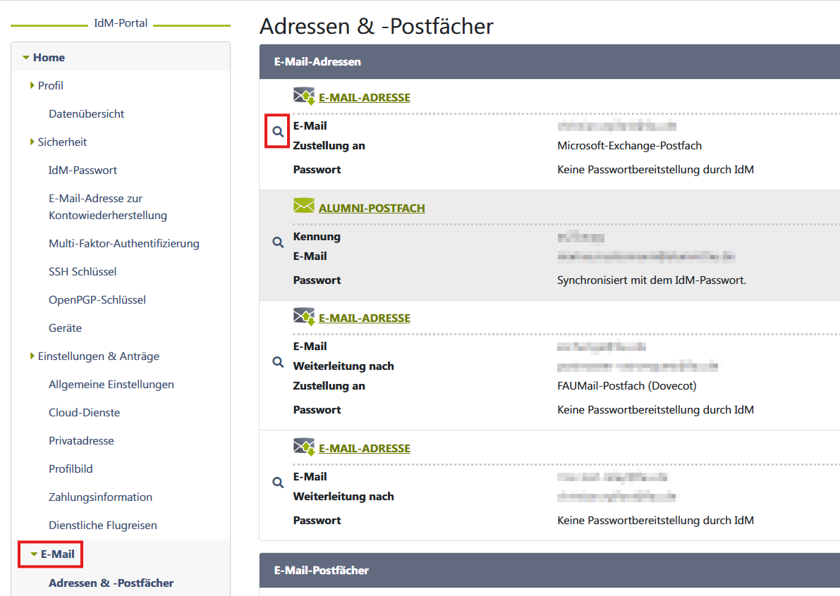840x596 pixels.
Task: Open the Multi-Faktor-Authentifizierung page
Action: (x=123, y=244)
